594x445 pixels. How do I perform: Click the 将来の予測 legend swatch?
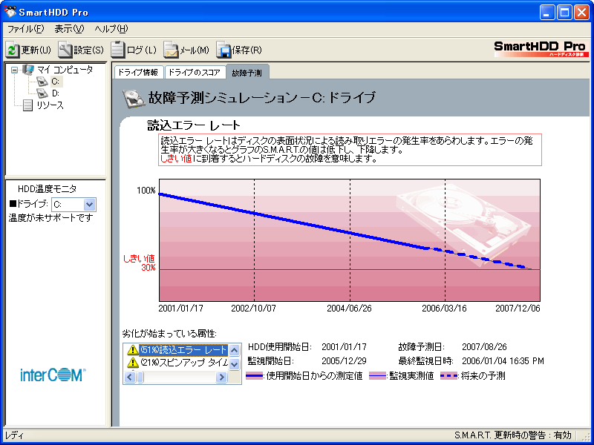[449, 376]
